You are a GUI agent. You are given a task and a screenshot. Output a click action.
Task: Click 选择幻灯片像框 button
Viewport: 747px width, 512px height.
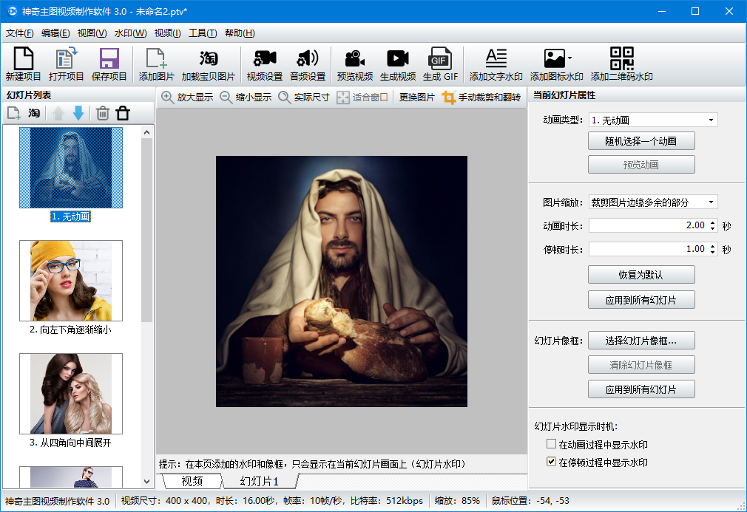pos(640,340)
